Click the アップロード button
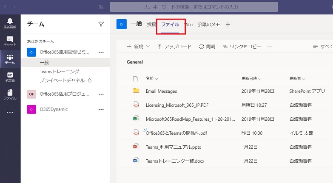This screenshot has height=183, width=333. click(x=174, y=47)
